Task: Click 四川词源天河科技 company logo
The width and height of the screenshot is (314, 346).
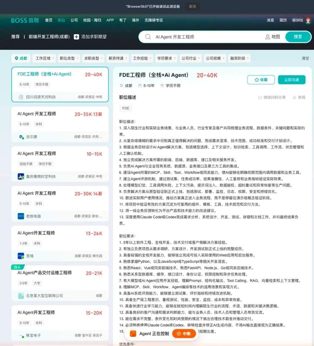Action: click(21, 97)
